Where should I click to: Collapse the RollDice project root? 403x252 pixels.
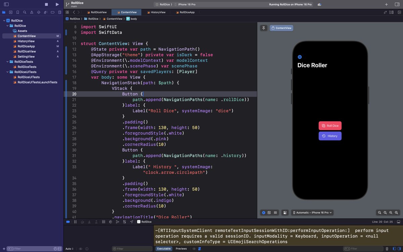point(4,20)
